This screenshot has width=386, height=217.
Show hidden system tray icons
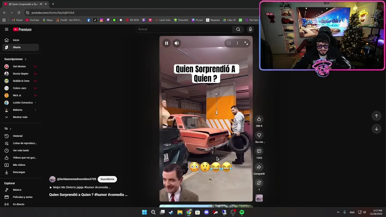point(338,212)
